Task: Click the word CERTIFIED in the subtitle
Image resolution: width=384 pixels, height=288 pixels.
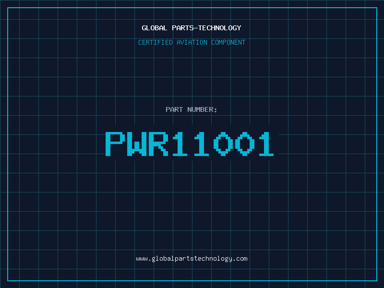Action: click(156, 42)
